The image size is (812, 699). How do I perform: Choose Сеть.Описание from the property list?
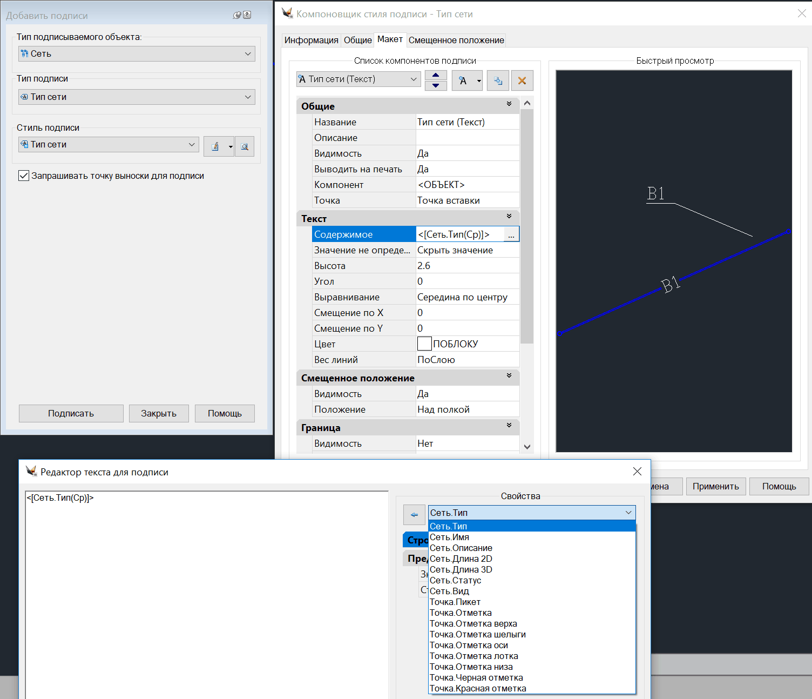click(x=532, y=548)
